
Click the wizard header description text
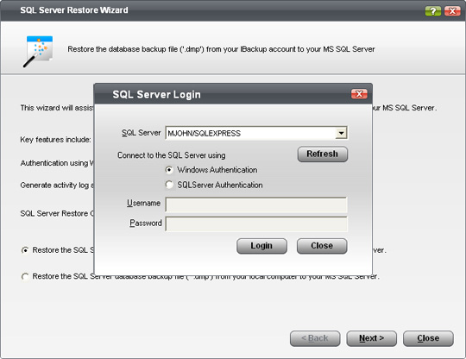tap(221, 49)
